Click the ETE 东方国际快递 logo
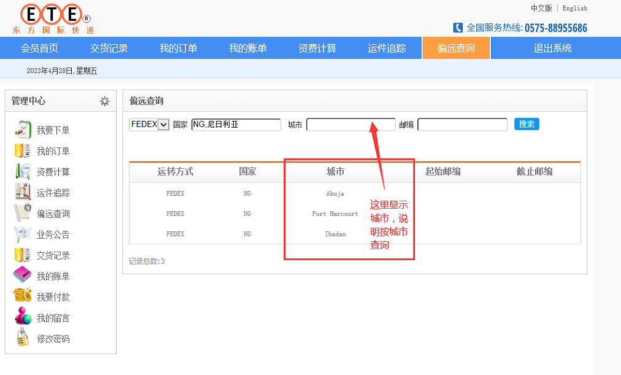 53,18
